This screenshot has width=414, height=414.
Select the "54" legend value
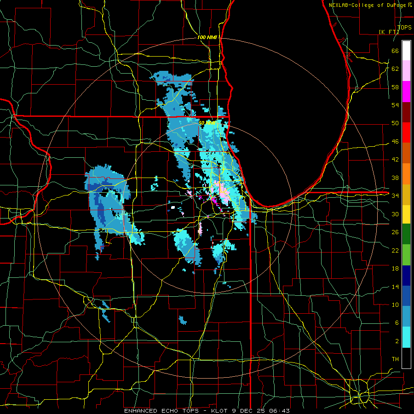tap(395, 105)
